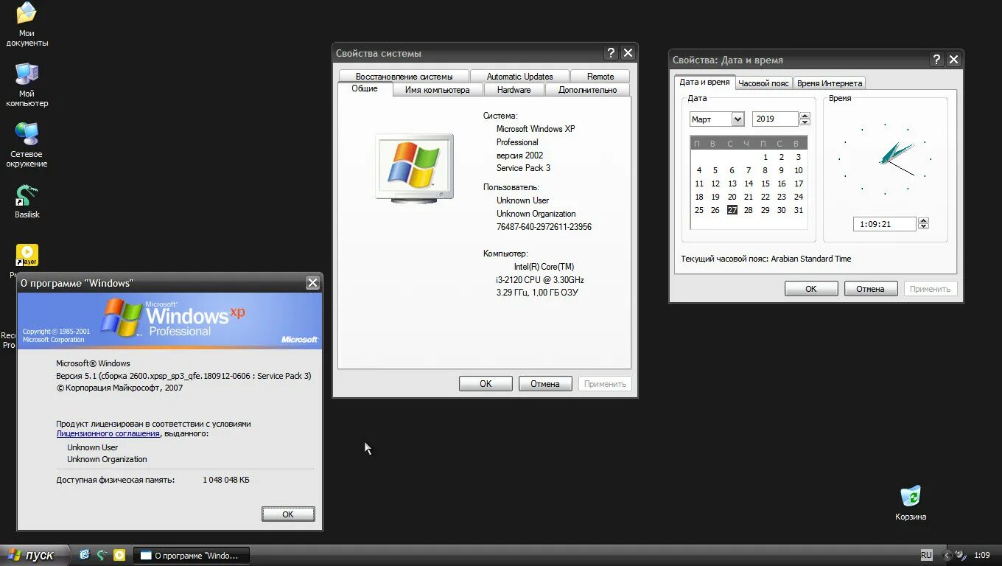Viewport: 1002px width, 566px height.
Task: Click product ID 76487-640-2972611-23956
Action: pos(544,227)
